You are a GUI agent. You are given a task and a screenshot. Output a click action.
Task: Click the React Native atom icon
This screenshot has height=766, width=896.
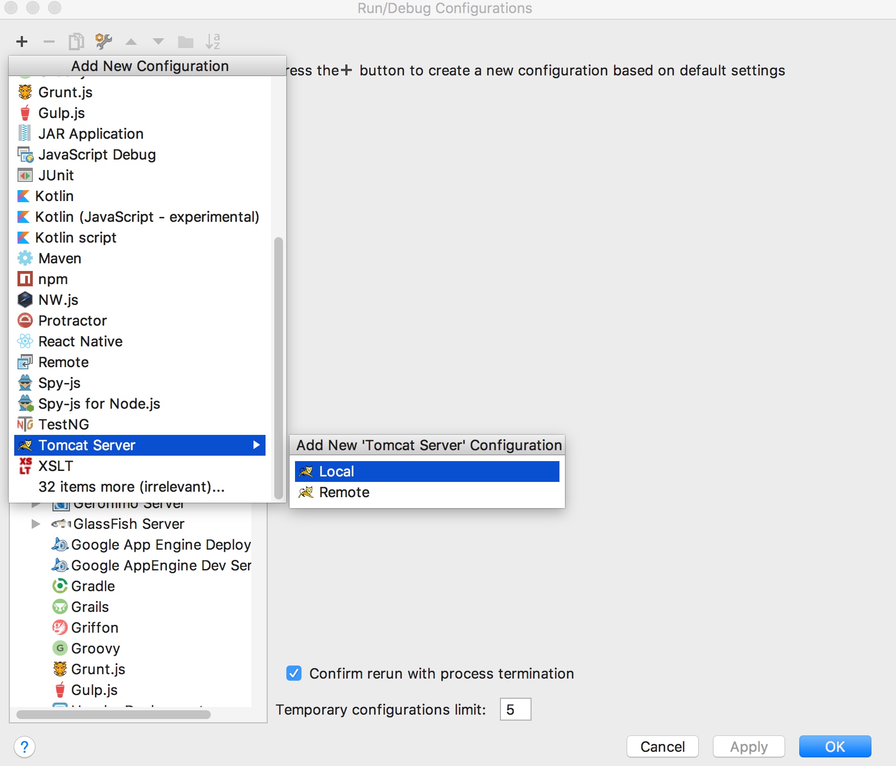tap(25, 341)
